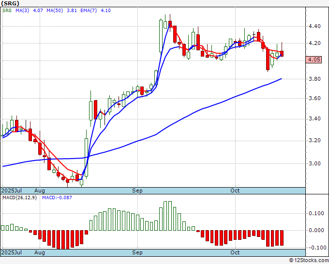Click the 3.80 price axis label
This screenshot has width=329, height=264.
[314, 79]
